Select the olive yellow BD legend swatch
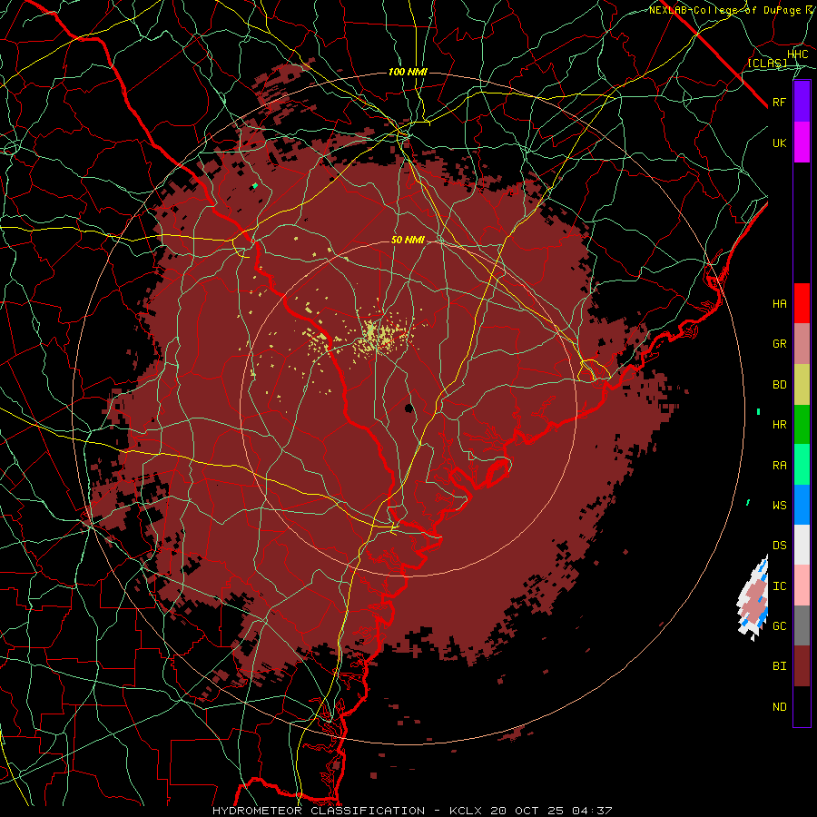 [802, 385]
